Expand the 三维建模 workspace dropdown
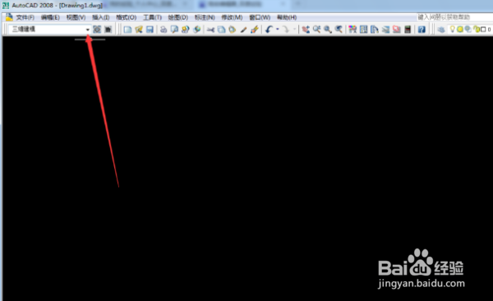This screenshot has width=493, height=301. [88, 30]
